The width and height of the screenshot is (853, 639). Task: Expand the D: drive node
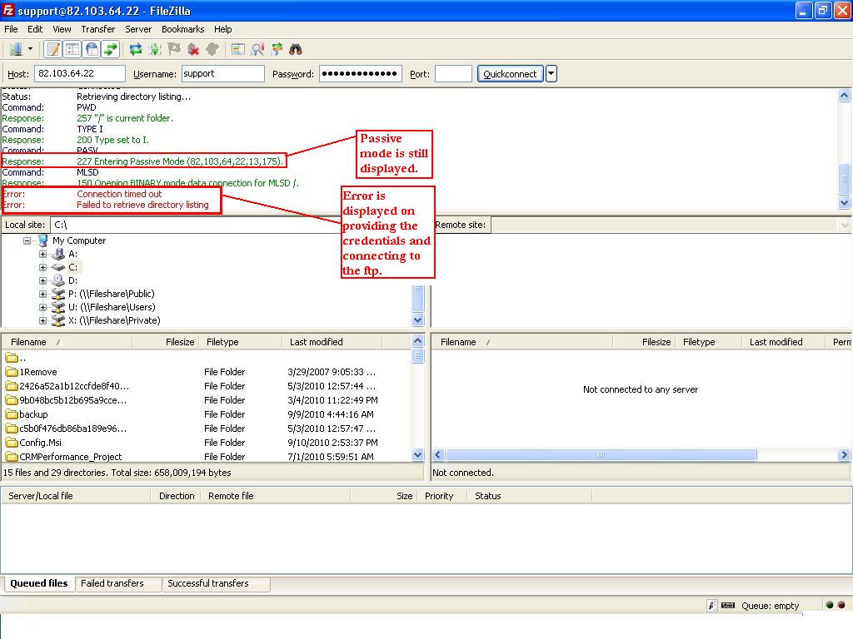(42, 280)
